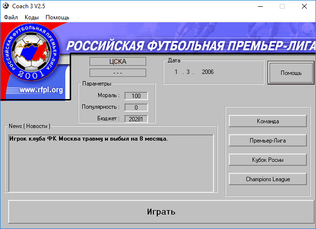This screenshot has height=229, width=316.
Task: Click the soccer ball app icon in title bar
Action: [x=6, y=6]
